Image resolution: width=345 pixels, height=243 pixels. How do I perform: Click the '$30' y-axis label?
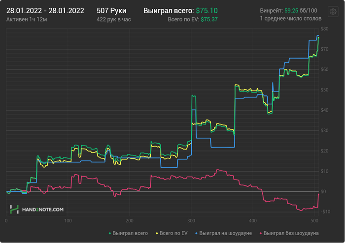[324, 131]
